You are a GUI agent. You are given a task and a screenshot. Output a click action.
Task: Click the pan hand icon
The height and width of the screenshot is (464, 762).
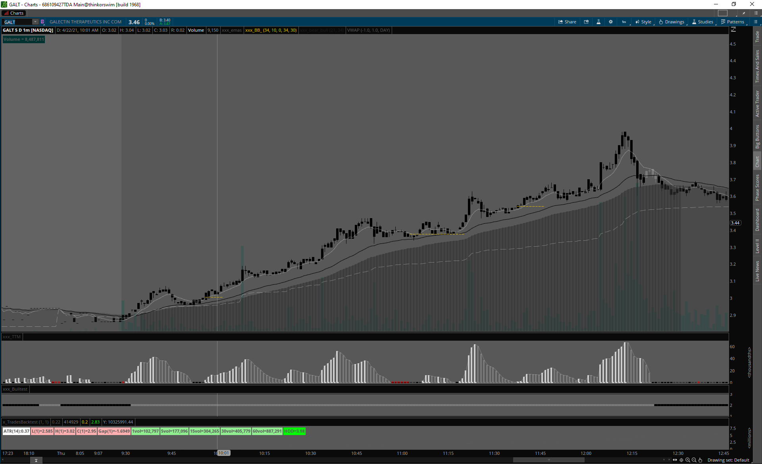[x=700, y=460]
